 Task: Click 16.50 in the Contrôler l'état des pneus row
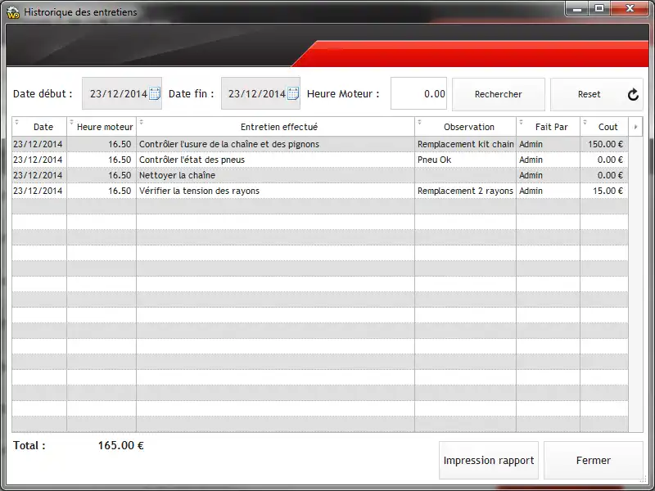120,160
